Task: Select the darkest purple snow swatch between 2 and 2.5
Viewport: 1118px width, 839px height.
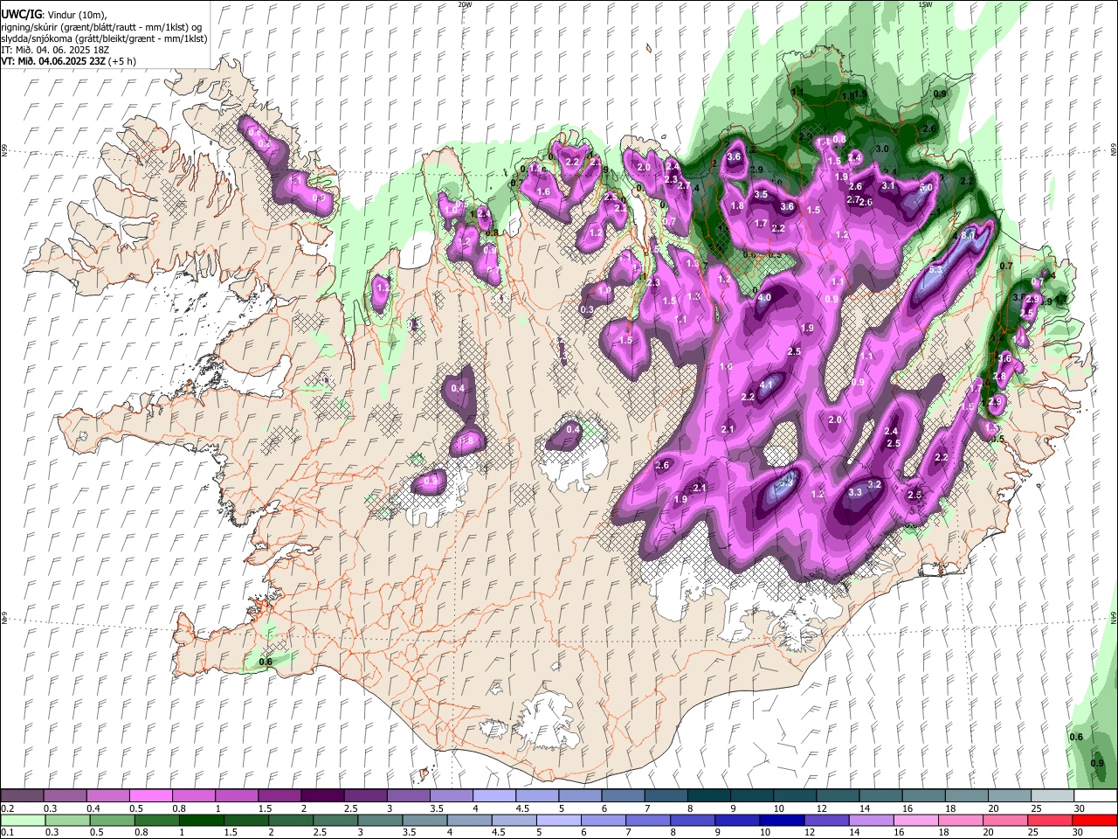Action: (322, 796)
